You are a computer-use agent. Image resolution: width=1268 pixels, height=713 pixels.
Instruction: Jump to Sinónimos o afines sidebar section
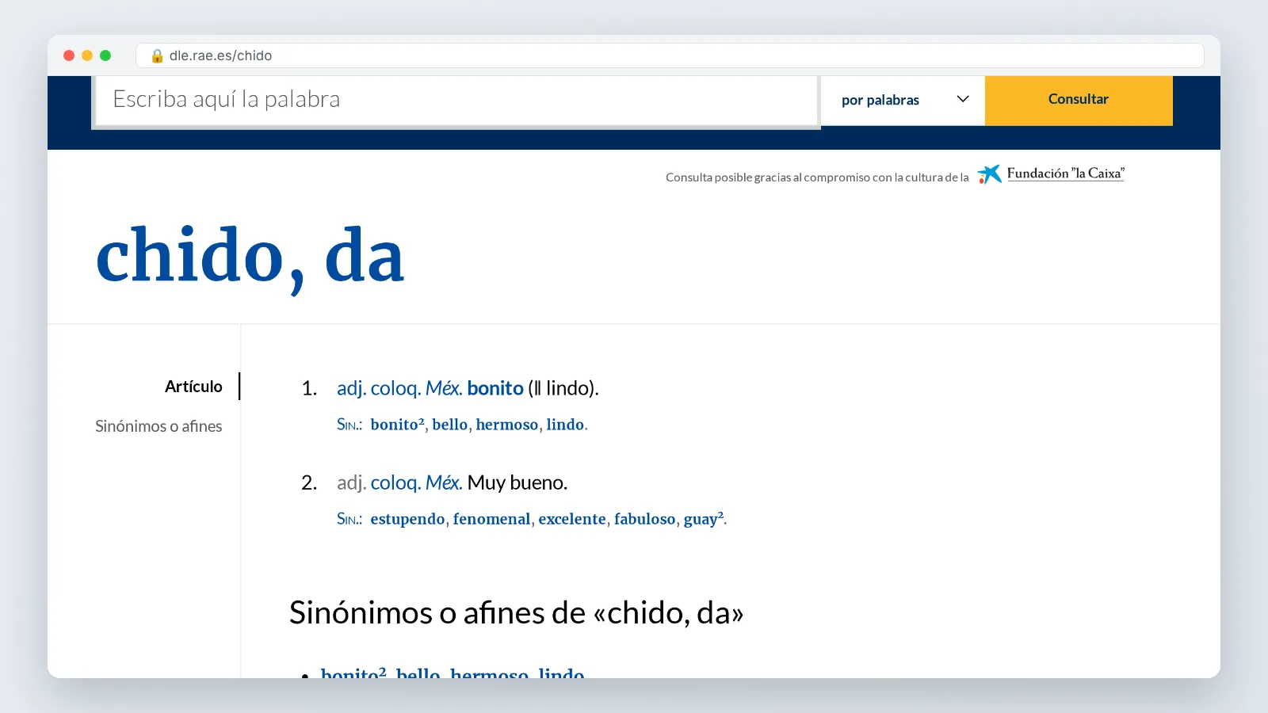(x=158, y=426)
